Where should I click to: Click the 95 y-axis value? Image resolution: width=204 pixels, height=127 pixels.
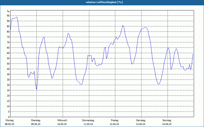pyautogui.click(x=8, y=16)
